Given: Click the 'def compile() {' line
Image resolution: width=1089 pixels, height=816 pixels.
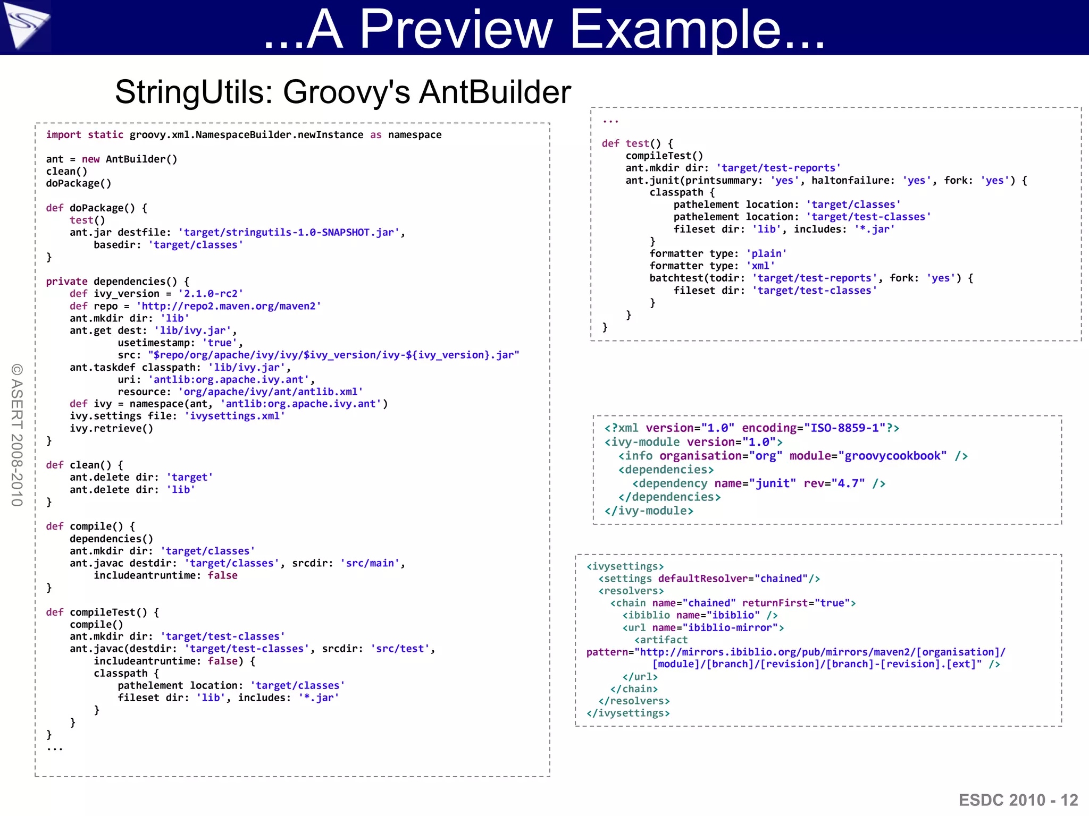Looking at the screenshot, I should [90, 526].
